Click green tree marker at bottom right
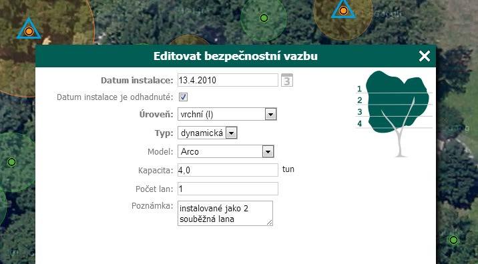 point(453,240)
